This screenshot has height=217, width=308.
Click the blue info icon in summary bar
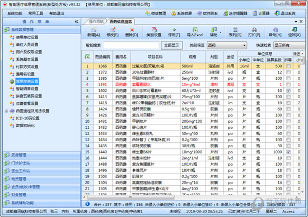tap(87, 204)
